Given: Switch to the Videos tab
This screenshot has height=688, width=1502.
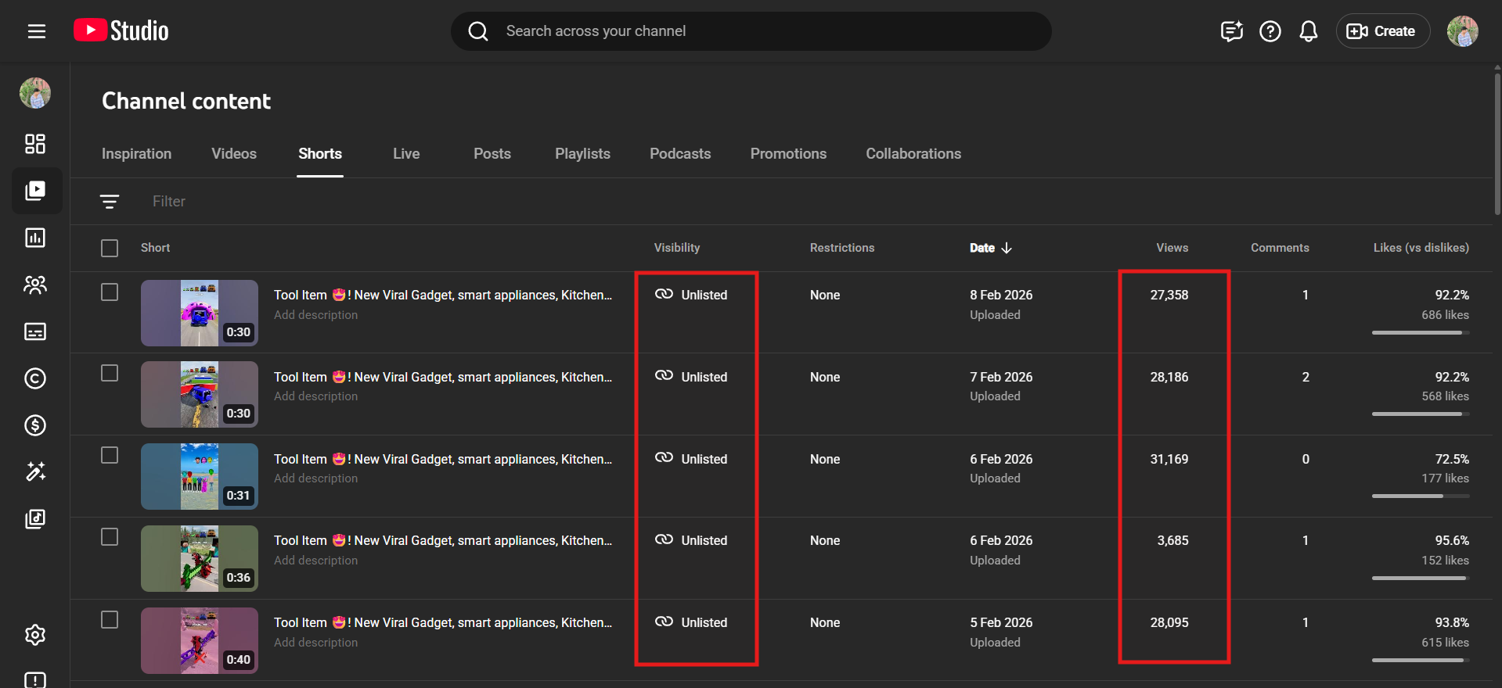Looking at the screenshot, I should [x=234, y=154].
